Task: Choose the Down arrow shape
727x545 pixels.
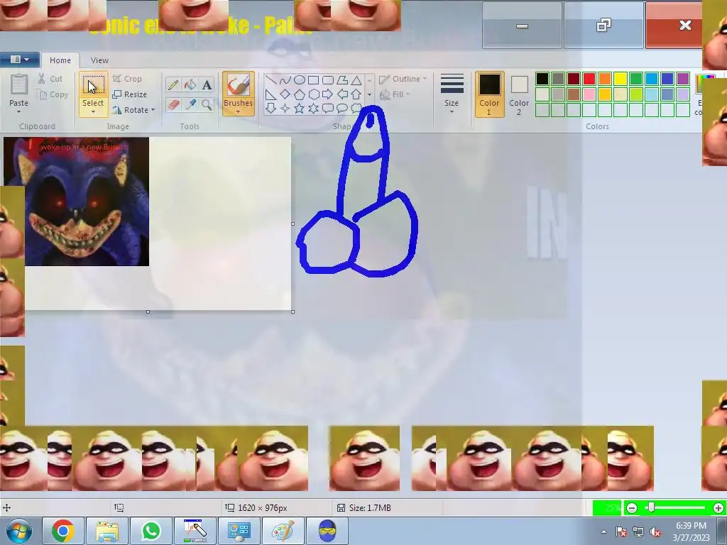Action: [x=270, y=109]
